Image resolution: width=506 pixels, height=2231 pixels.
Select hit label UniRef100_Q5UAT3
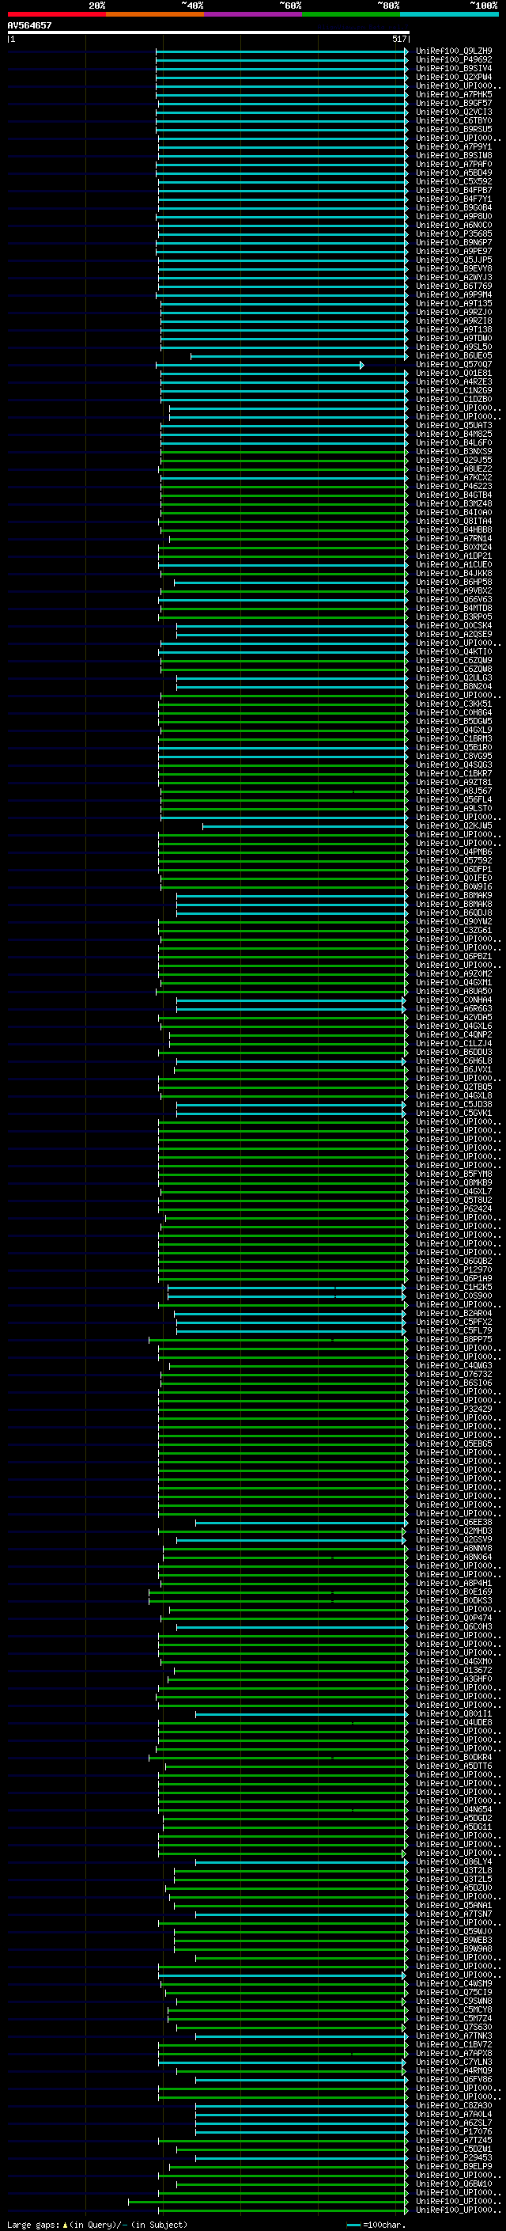[x=454, y=425]
